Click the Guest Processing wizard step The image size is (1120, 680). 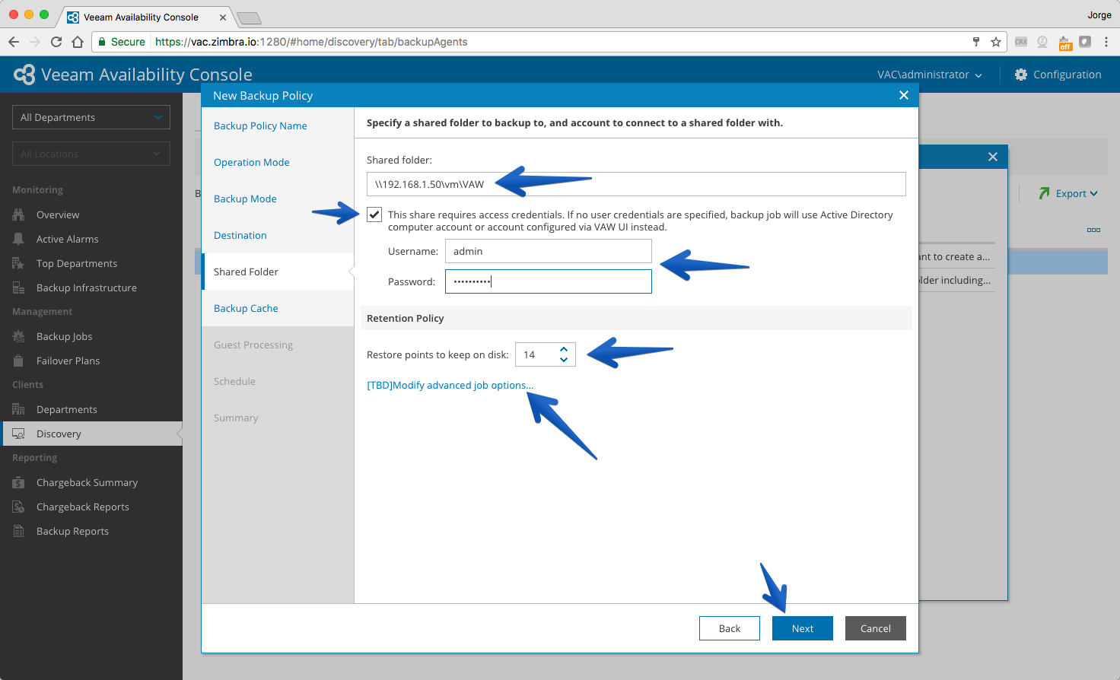(253, 345)
